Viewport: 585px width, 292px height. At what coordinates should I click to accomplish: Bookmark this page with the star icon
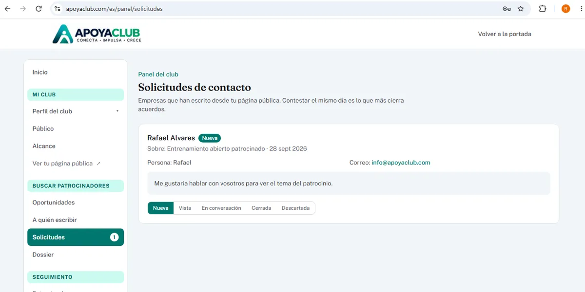tap(521, 9)
